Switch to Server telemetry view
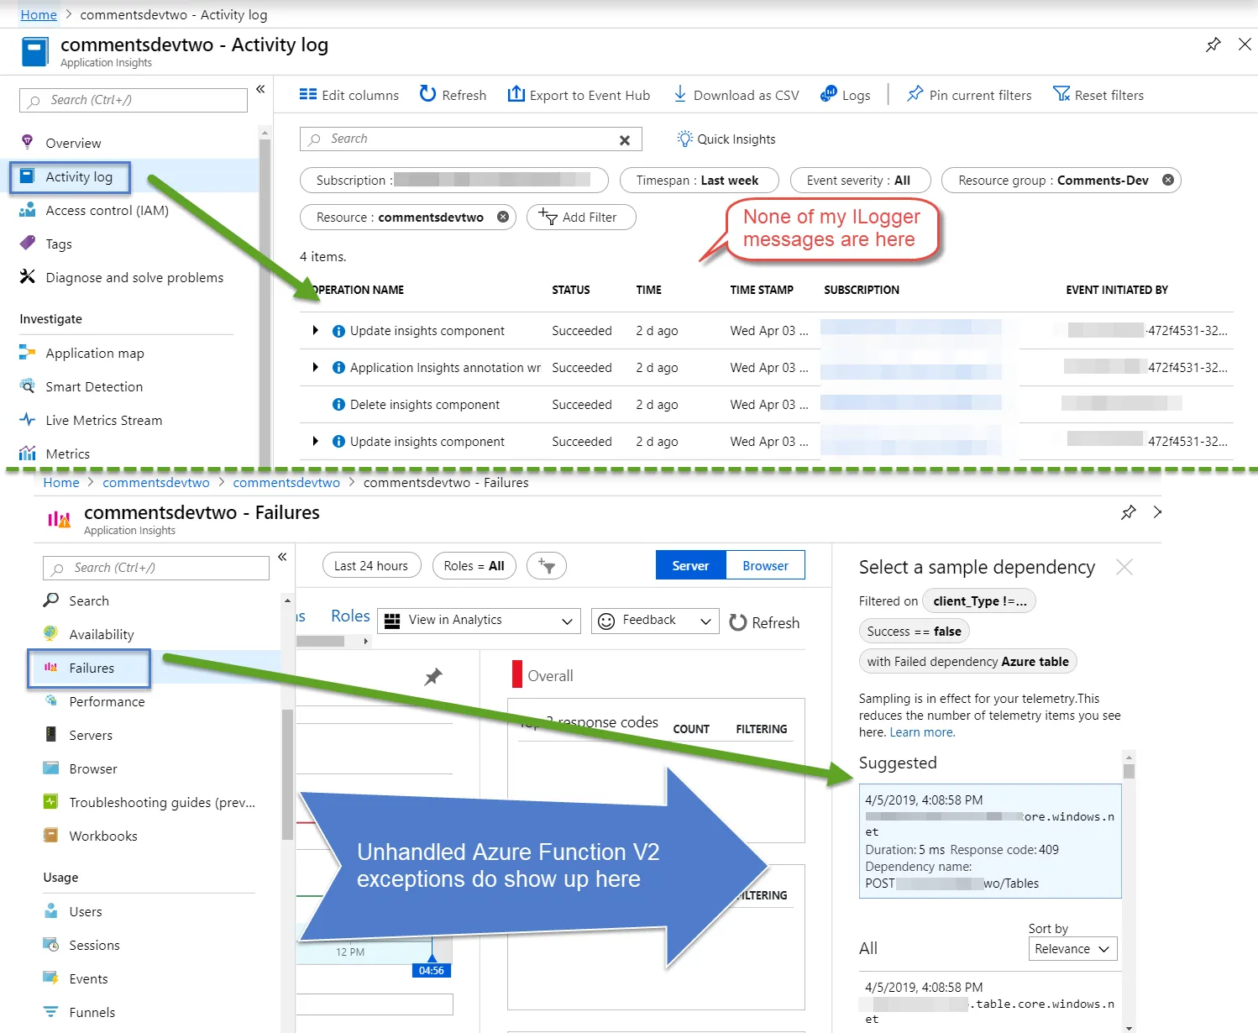Image resolution: width=1258 pixels, height=1033 pixels. [x=690, y=565]
